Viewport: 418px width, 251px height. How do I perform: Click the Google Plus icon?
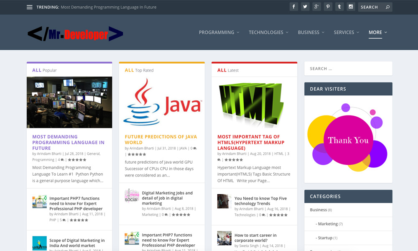pos(316,7)
